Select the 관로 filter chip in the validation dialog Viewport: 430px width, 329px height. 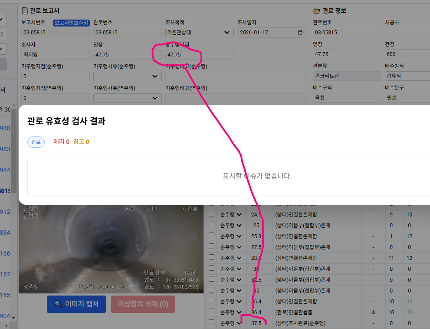point(36,142)
